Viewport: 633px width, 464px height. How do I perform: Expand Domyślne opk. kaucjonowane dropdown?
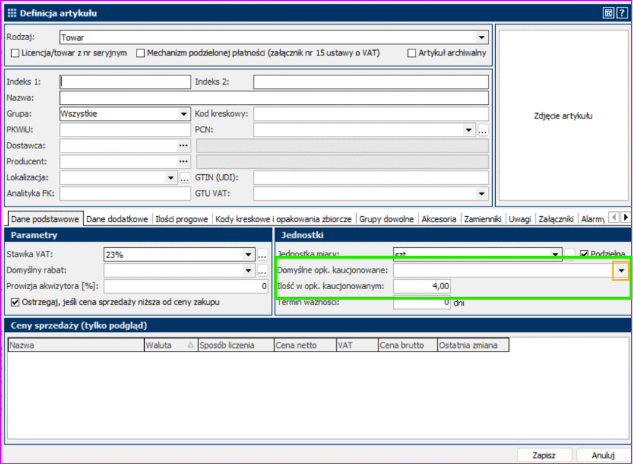621,271
